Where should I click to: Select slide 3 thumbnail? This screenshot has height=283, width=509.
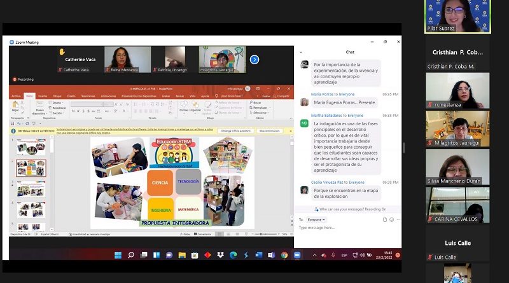pos(31,188)
